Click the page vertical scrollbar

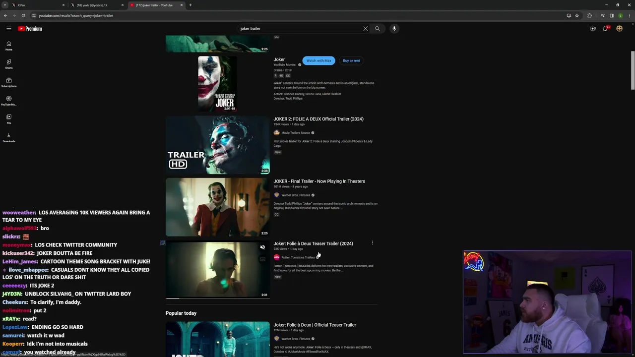click(633, 69)
